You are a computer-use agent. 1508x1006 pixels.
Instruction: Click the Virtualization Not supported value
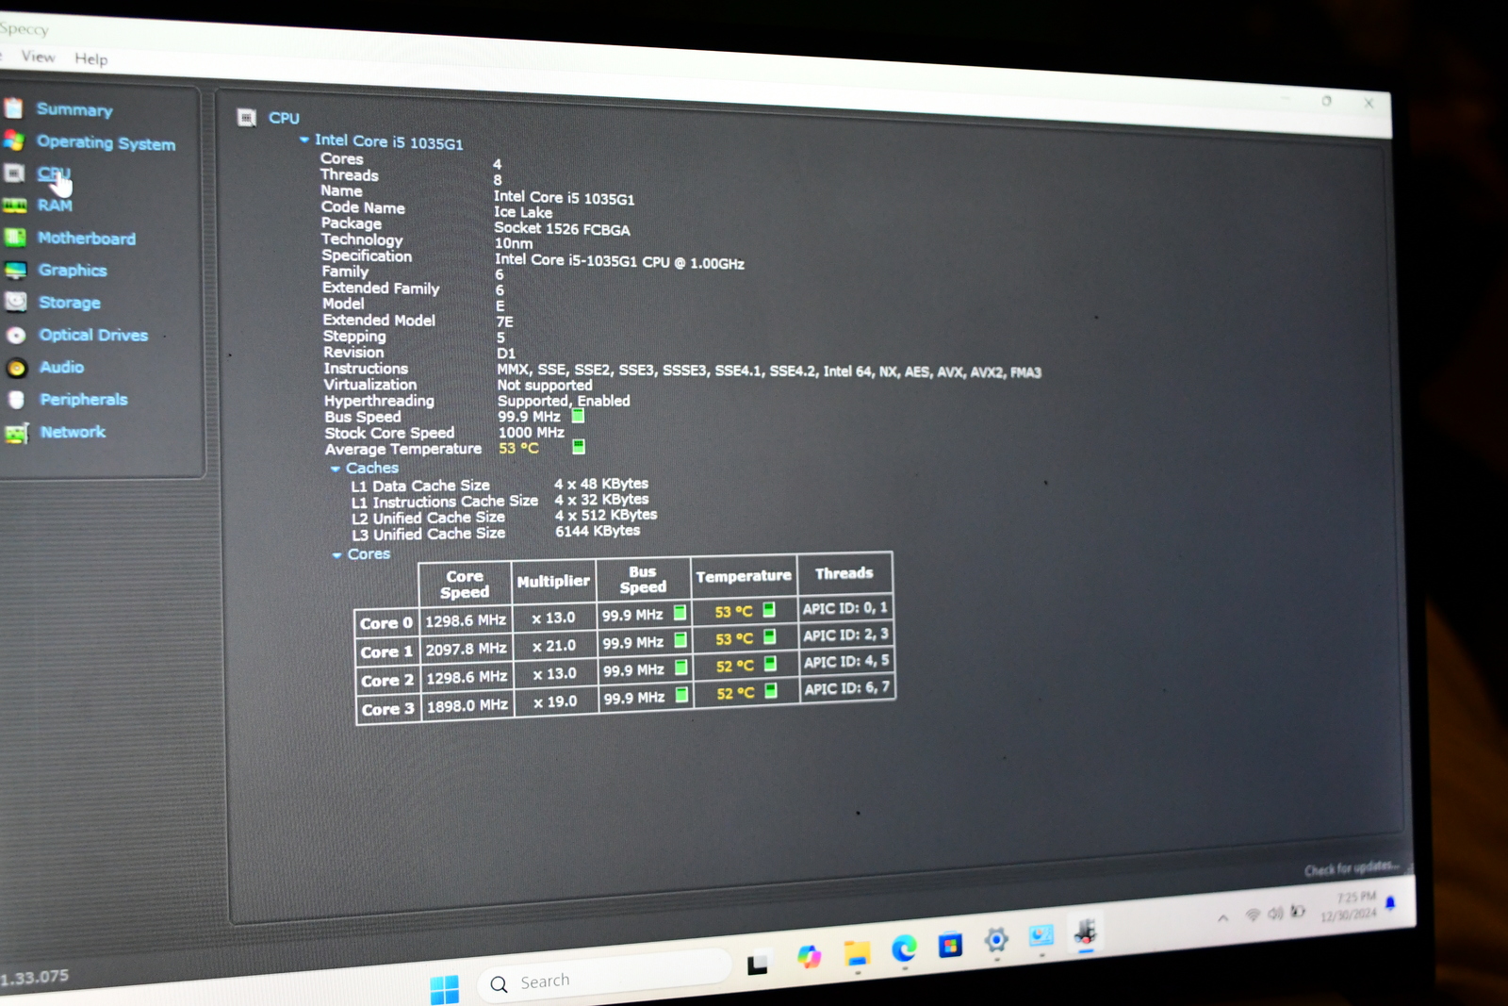[545, 385]
